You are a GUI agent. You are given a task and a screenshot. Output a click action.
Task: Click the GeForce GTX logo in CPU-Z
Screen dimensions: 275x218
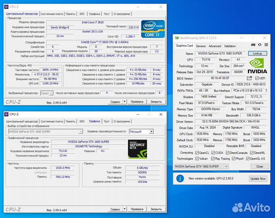137,149
